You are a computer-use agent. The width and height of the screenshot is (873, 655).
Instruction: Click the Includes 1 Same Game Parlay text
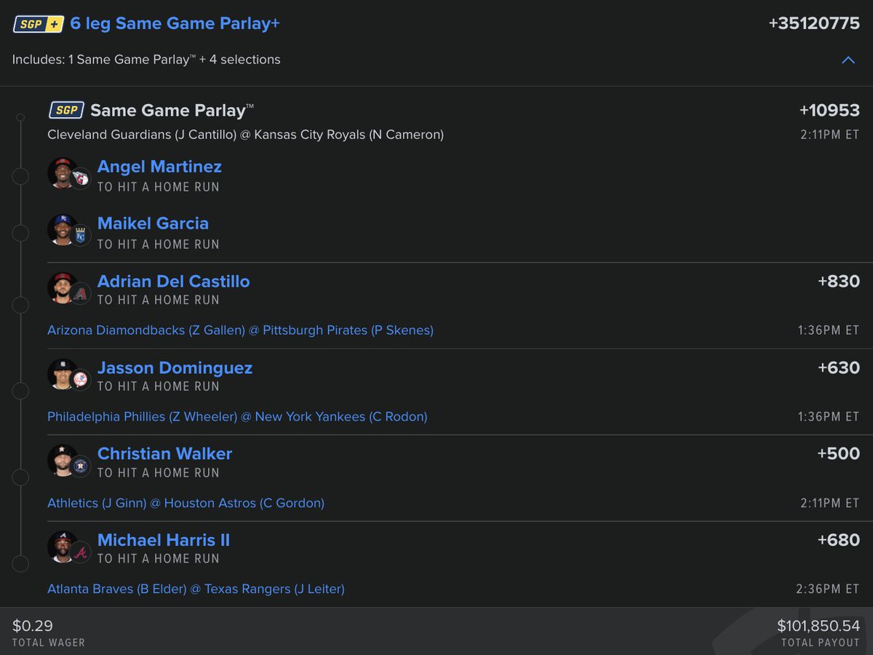(146, 60)
